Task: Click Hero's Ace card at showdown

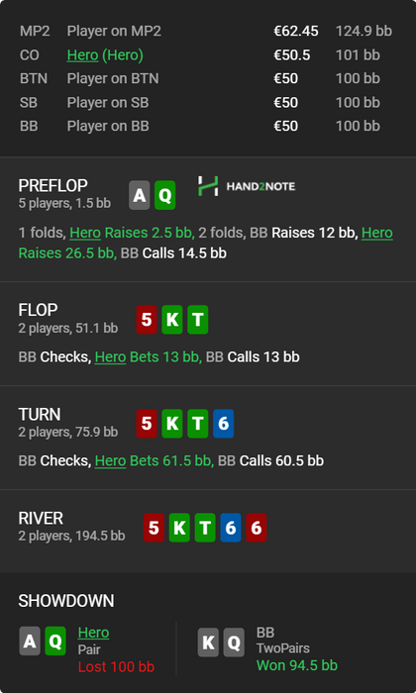Action: 30,641
